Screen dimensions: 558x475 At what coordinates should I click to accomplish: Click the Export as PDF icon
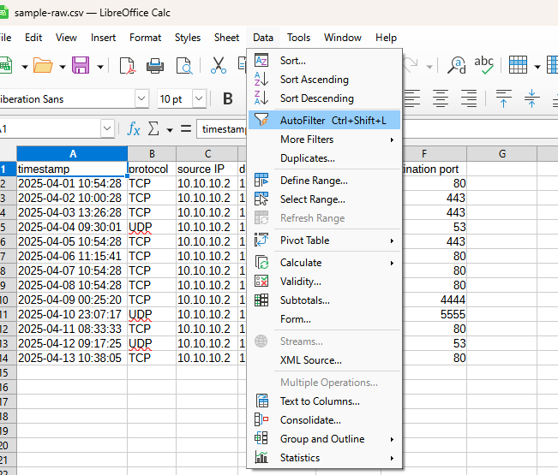(x=127, y=66)
